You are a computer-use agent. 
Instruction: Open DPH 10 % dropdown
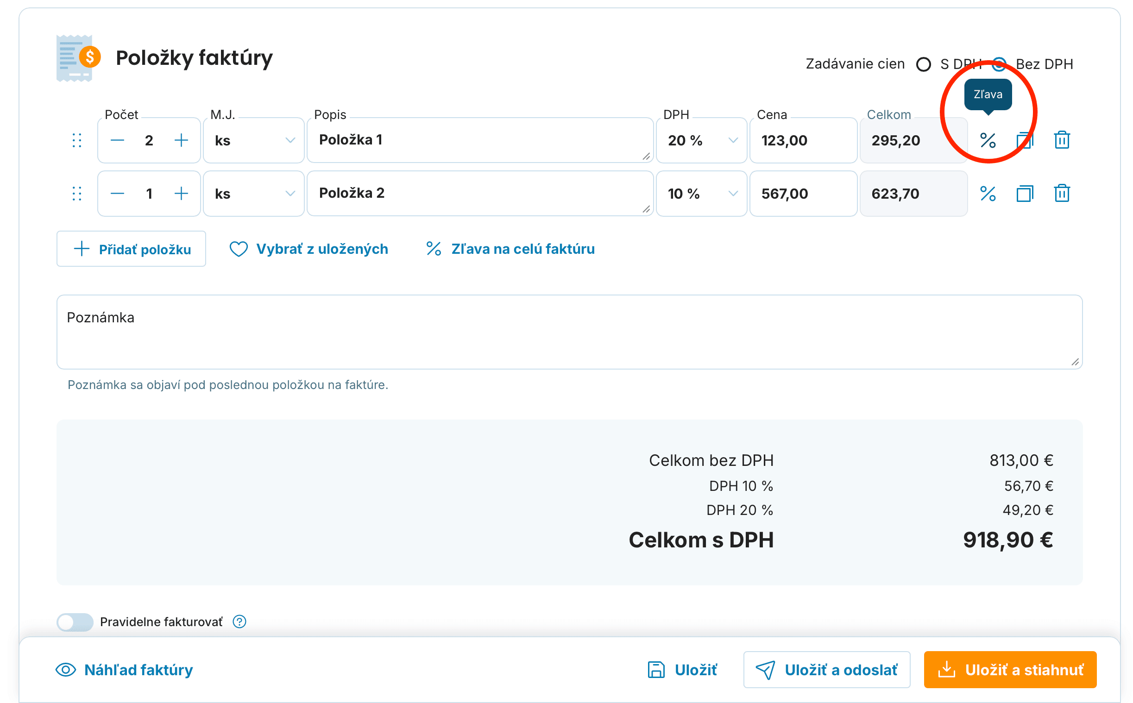pyautogui.click(x=701, y=194)
